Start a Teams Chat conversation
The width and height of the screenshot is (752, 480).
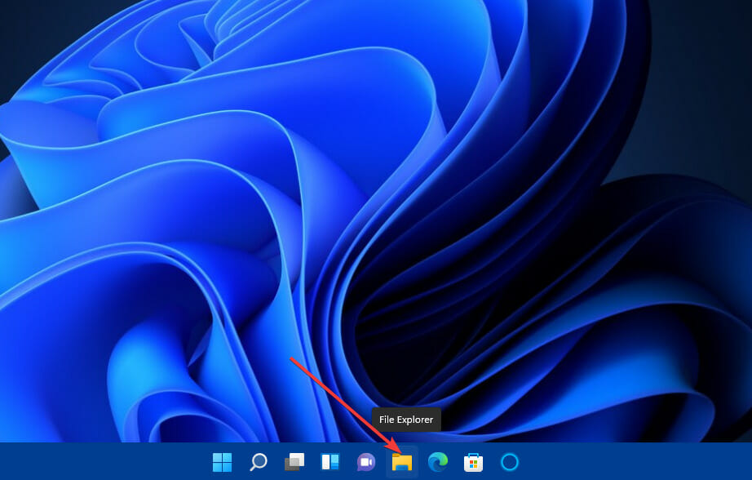(x=365, y=462)
